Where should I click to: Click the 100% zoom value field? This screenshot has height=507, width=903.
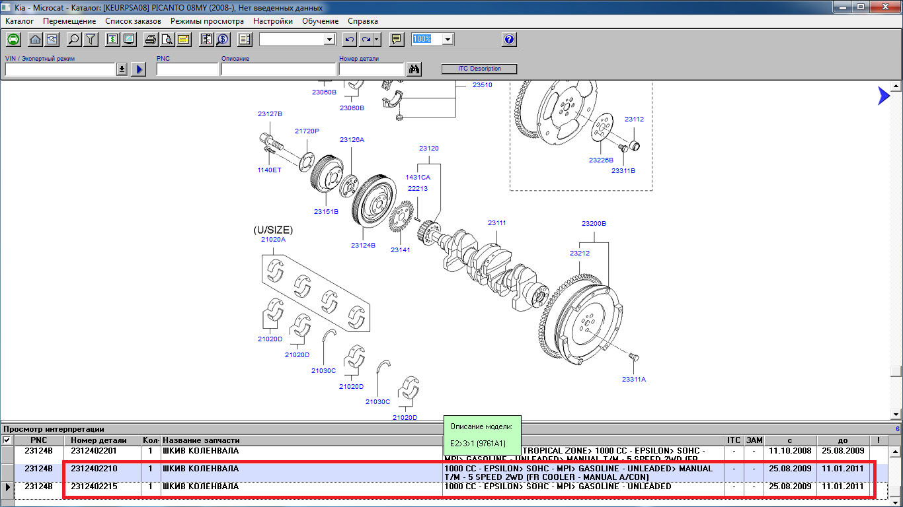pyautogui.click(x=427, y=40)
